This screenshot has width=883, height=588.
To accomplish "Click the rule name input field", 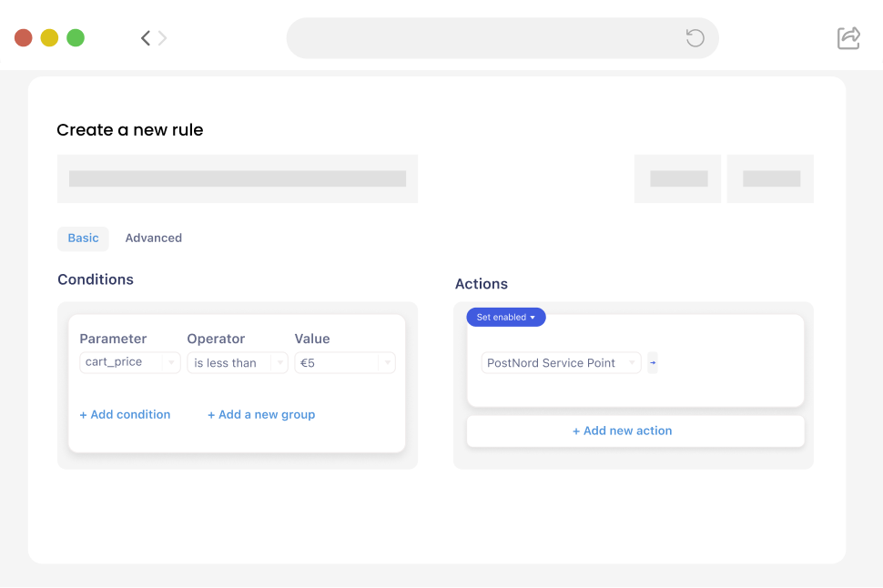I will tap(238, 178).
